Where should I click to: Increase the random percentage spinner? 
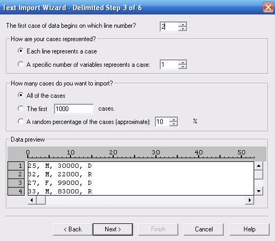pos(174,120)
